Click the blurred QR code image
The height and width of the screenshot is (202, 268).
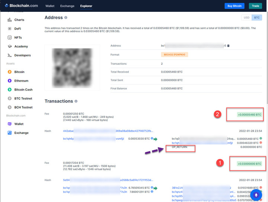[x=72, y=68]
